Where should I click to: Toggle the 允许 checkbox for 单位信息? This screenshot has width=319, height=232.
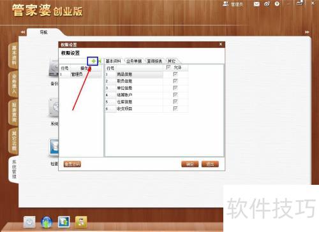pos(175,88)
